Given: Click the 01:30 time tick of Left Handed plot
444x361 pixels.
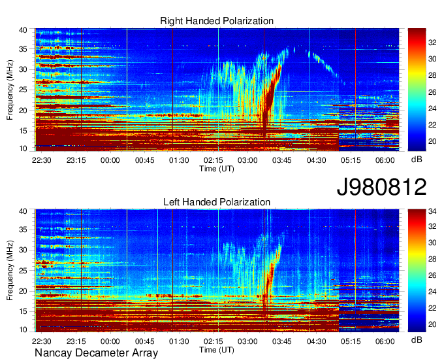Looking at the screenshot, I should pos(179,341).
